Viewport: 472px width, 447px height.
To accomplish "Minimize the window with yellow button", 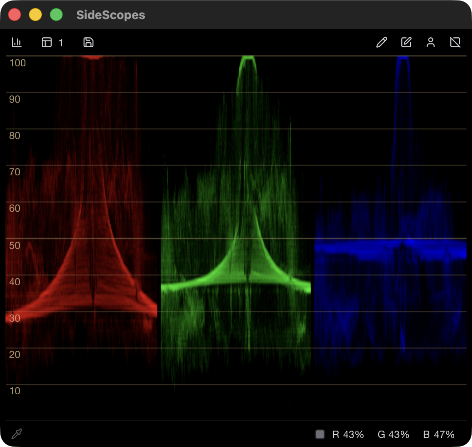I will [x=35, y=15].
